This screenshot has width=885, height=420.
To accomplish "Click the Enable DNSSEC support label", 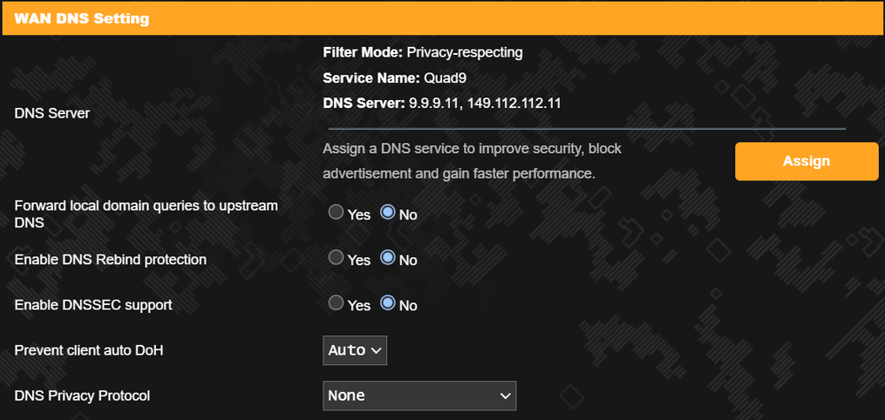I will pyautogui.click(x=93, y=305).
